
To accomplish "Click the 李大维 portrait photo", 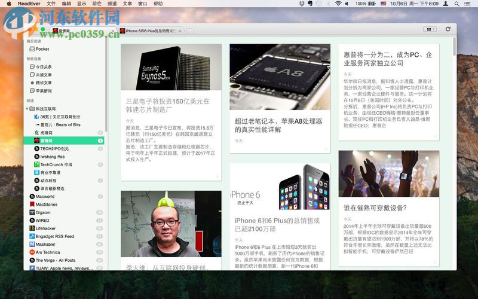I will tap(171, 224).
